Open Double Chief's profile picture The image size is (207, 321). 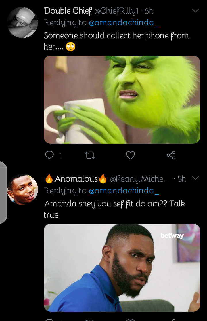(22, 22)
